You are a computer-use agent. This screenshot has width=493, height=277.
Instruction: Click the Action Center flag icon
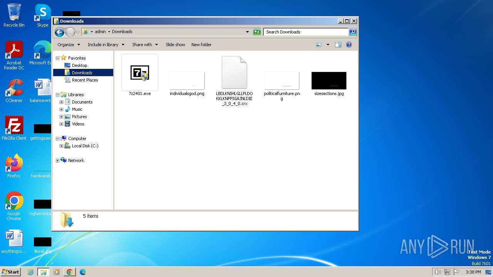pos(456,272)
